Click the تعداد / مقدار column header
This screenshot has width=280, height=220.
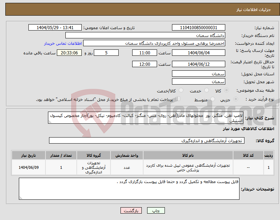coord(61,155)
